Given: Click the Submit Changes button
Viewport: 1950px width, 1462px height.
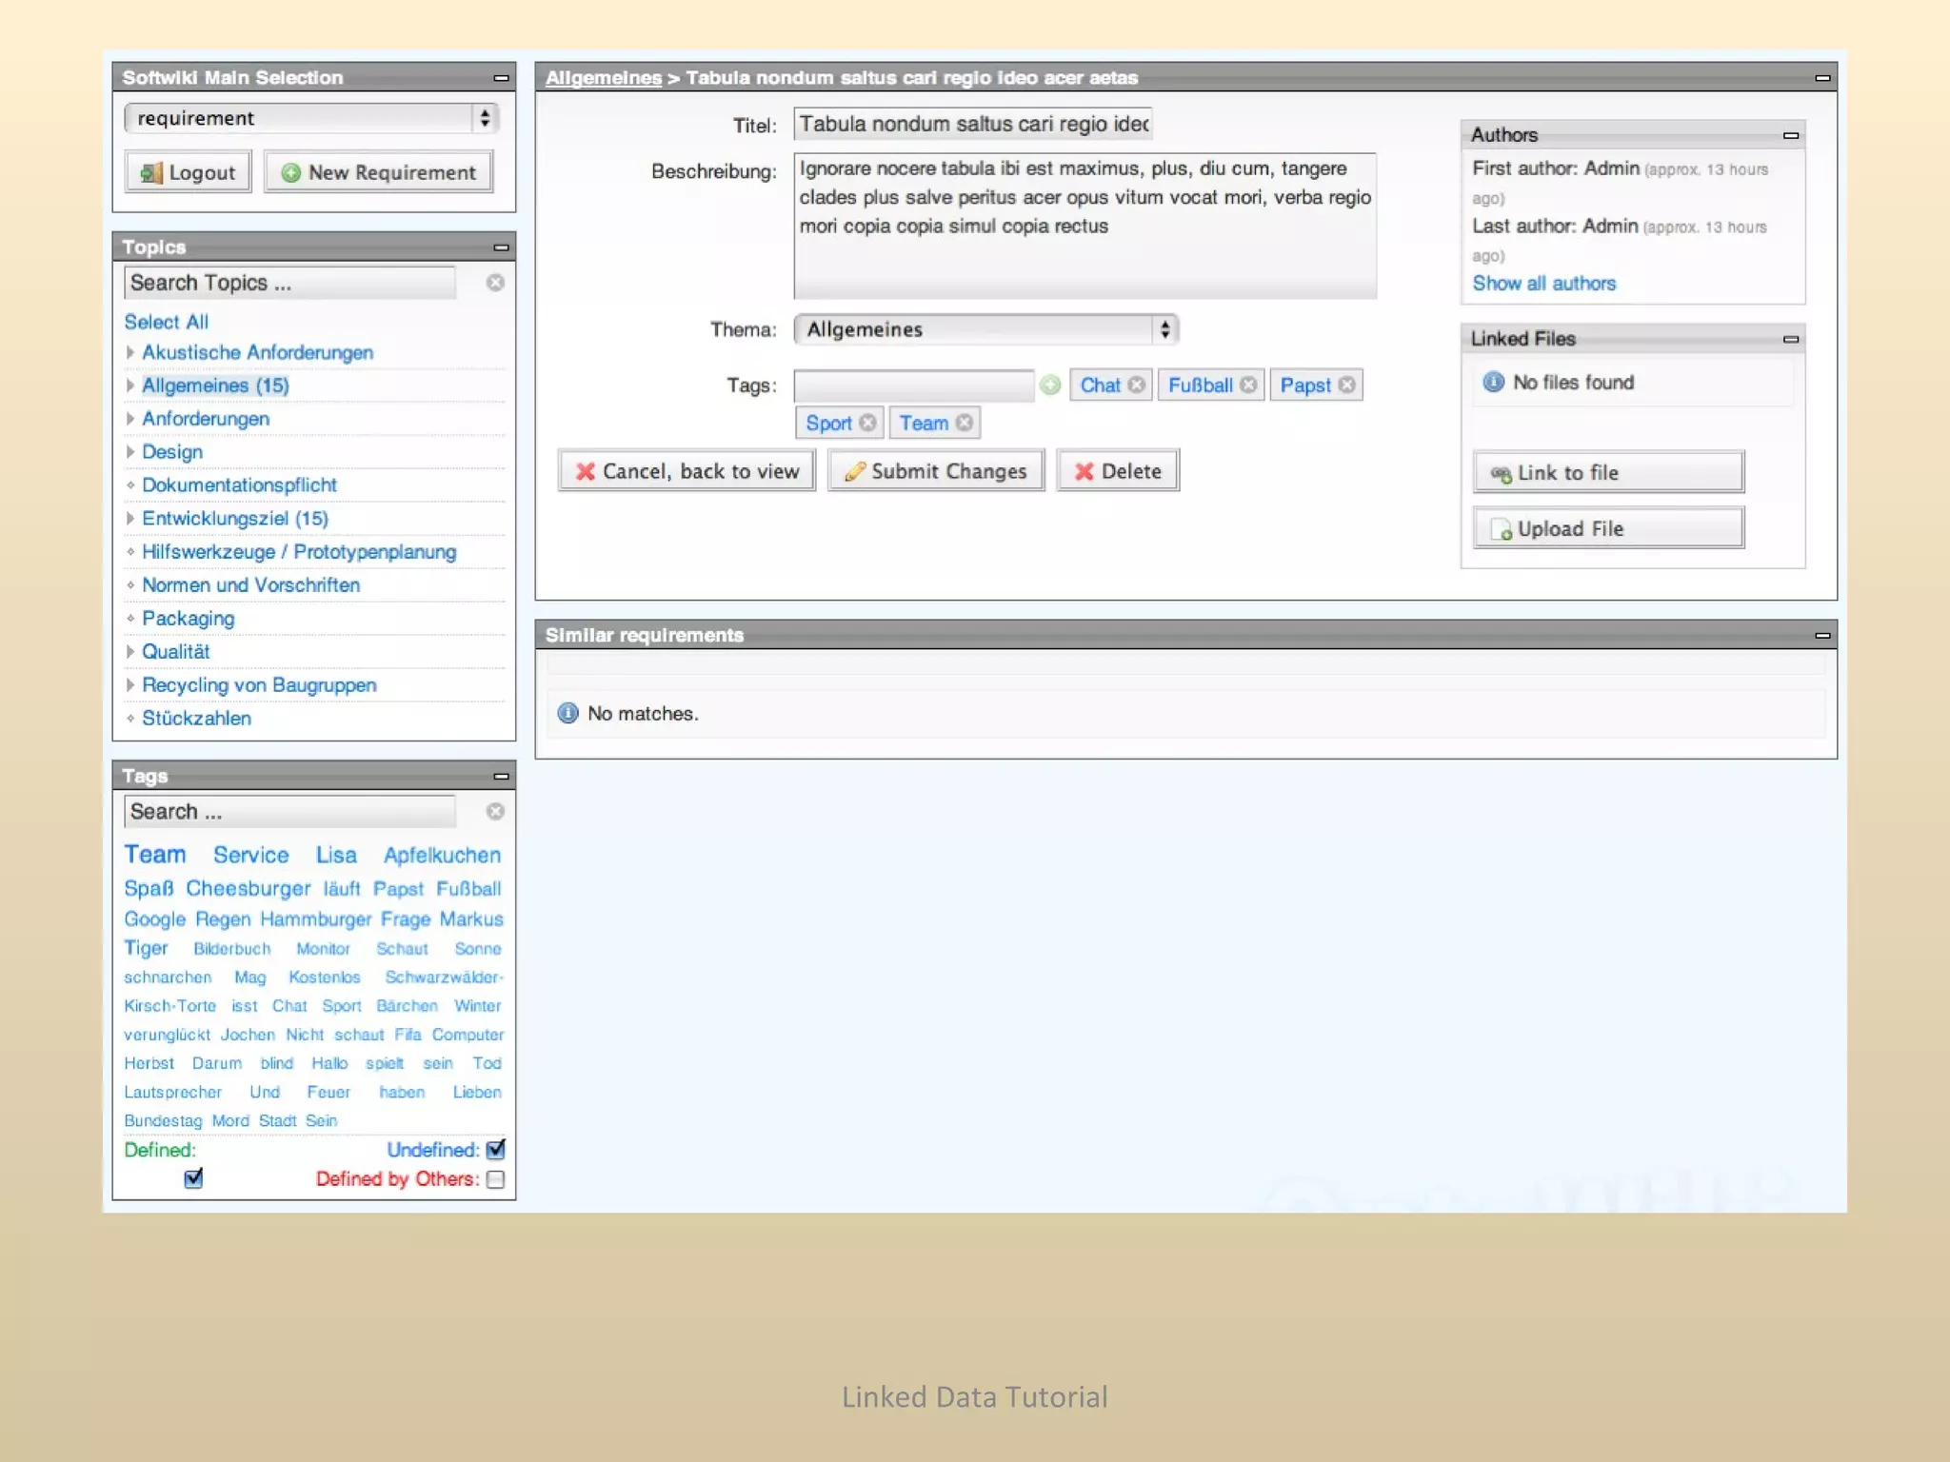Looking at the screenshot, I should pos(935,471).
